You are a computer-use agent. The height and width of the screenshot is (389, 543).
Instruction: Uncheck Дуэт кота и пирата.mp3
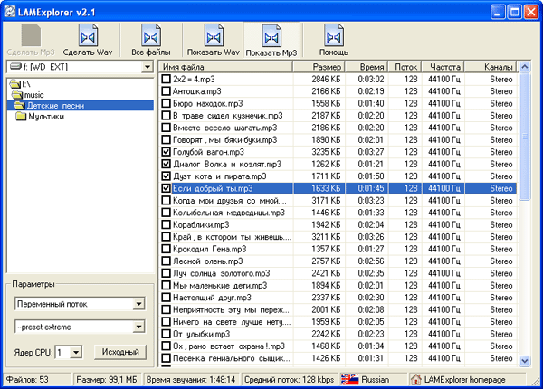click(167, 176)
